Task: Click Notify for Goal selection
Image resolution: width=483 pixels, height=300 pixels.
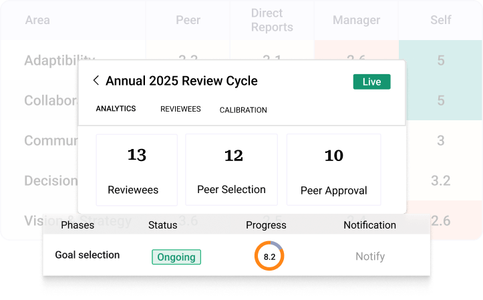Action: point(369,256)
